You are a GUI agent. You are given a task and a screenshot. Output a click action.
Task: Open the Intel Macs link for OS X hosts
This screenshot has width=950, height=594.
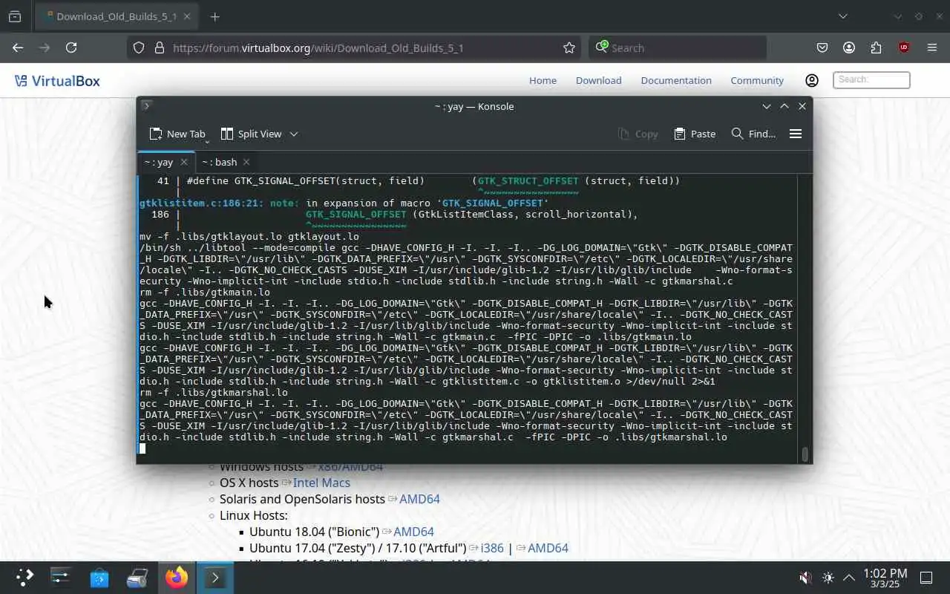click(x=321, y=483)
